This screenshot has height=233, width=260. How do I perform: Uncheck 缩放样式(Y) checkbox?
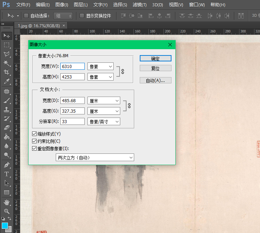pyautogui.click(x=34, y=134)
